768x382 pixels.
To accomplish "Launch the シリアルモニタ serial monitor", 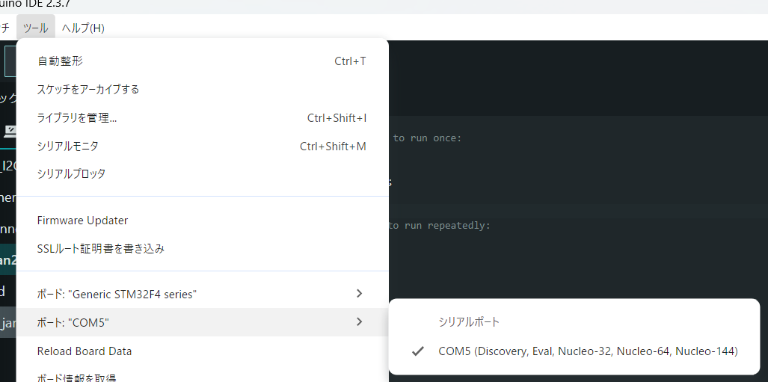I will click(x=68, y=147).
